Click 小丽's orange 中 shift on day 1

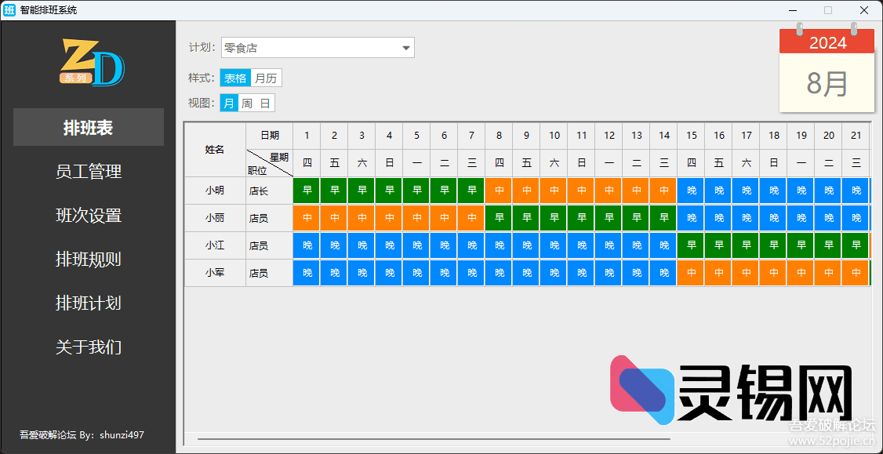pos(307,218)
